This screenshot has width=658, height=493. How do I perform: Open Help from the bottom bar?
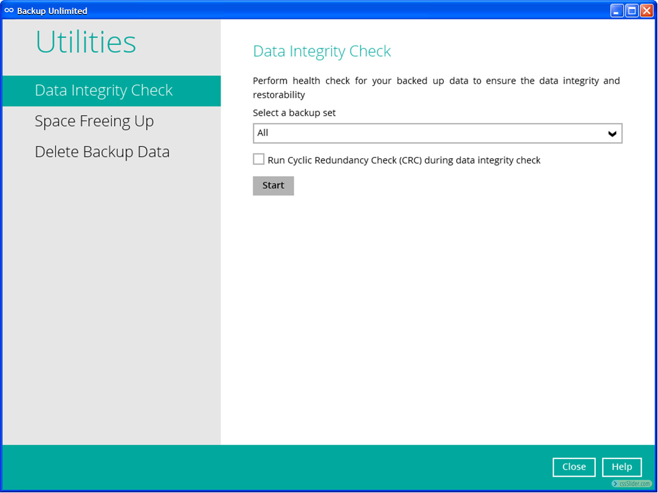[621, 467]
